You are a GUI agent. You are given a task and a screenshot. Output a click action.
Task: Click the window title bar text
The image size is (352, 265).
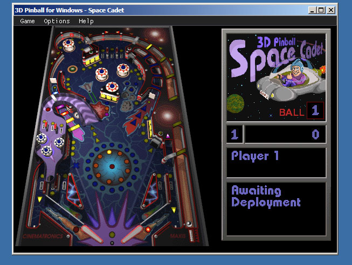point(70,10)
